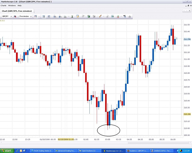Click the hourglass toolbar icon
The width and height of the screenshot is (192, 153).
point(72,17)
